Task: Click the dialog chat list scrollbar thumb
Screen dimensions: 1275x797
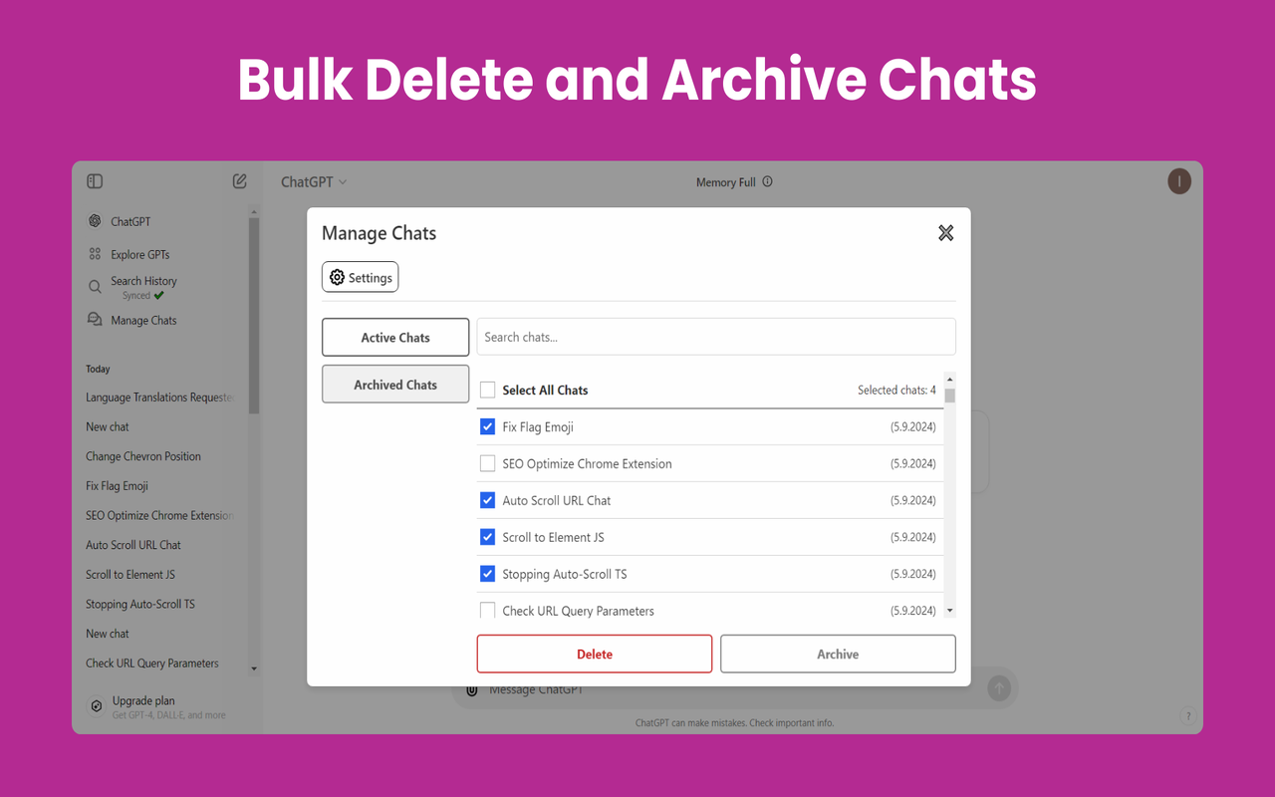Action: click(x=950, y=396)
